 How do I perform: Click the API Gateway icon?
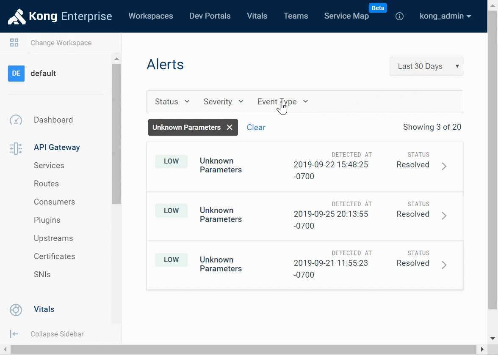point(16,148)
